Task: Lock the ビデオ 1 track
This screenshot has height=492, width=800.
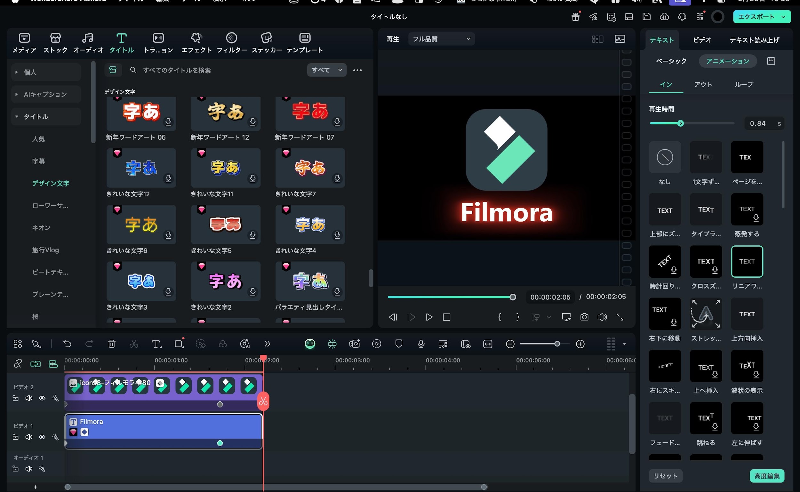Action: coord(15,437)
